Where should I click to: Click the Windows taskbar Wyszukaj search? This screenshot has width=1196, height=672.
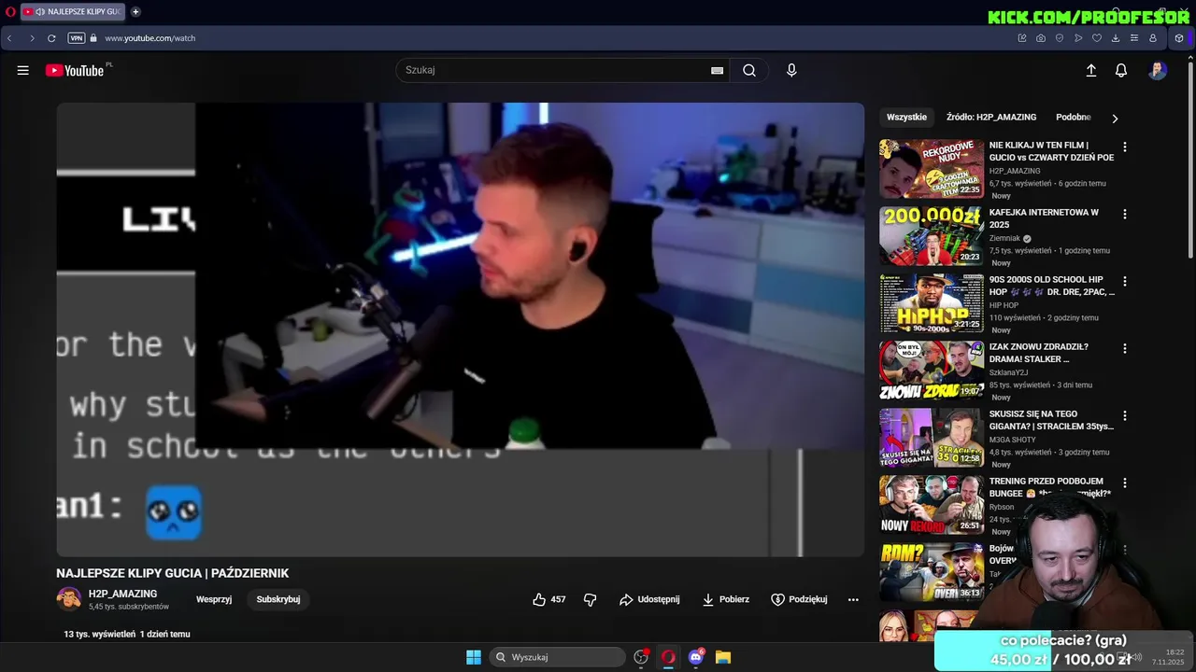[558, 657]
